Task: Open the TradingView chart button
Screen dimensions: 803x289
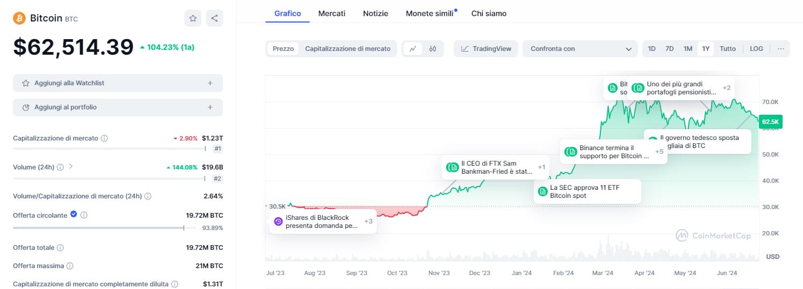Action: 486,49
